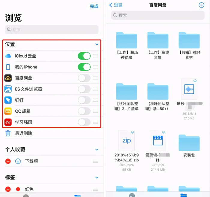
Task: Tap the ES文件浏览器 app icon
Action: coord(8,89)
